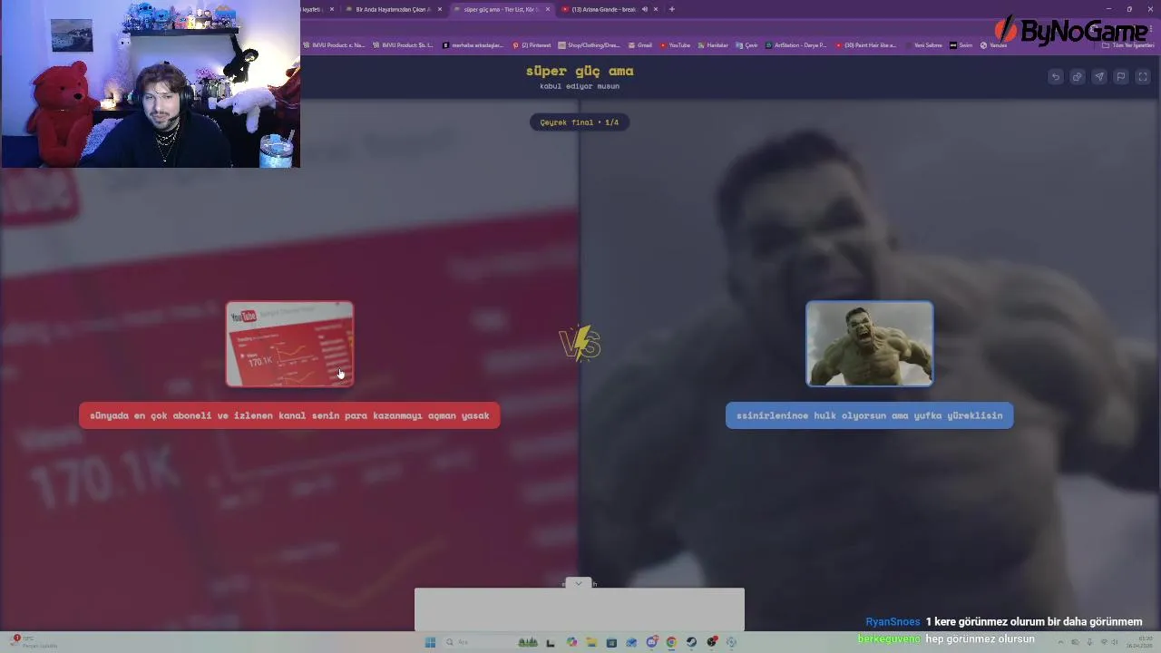Screen dimensions: 1161x653
Task: Open the Çeviri bookmark
Action: (747, 45)
